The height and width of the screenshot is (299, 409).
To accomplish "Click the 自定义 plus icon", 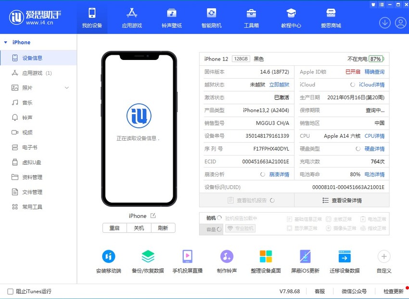I will pos(384,257).
